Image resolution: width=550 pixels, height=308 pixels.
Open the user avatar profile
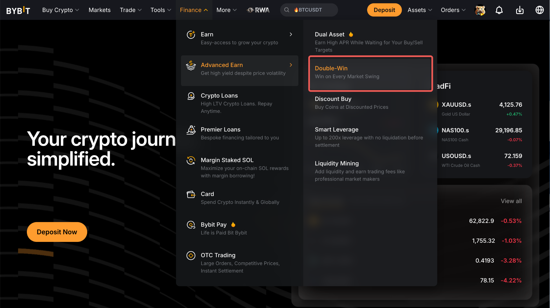pos(480,10)
